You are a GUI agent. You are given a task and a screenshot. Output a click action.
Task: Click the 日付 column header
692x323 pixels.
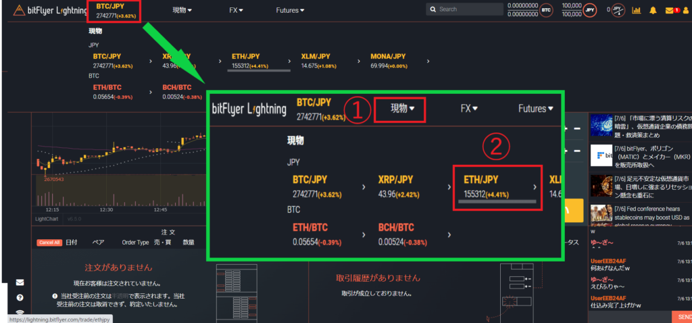pos(71,242)
